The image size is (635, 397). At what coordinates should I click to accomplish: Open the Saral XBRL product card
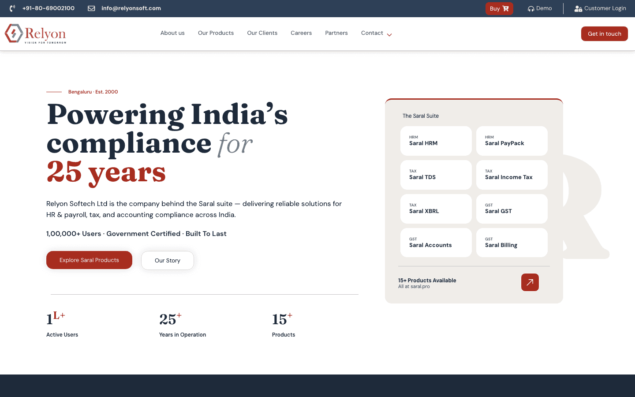pyautogui.click(x=436, y=209)
